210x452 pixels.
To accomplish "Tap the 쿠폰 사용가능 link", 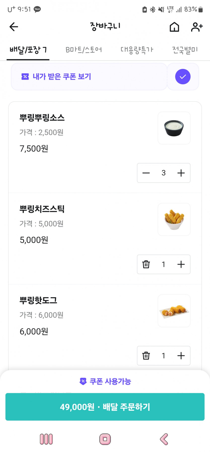I will [105, 381].
